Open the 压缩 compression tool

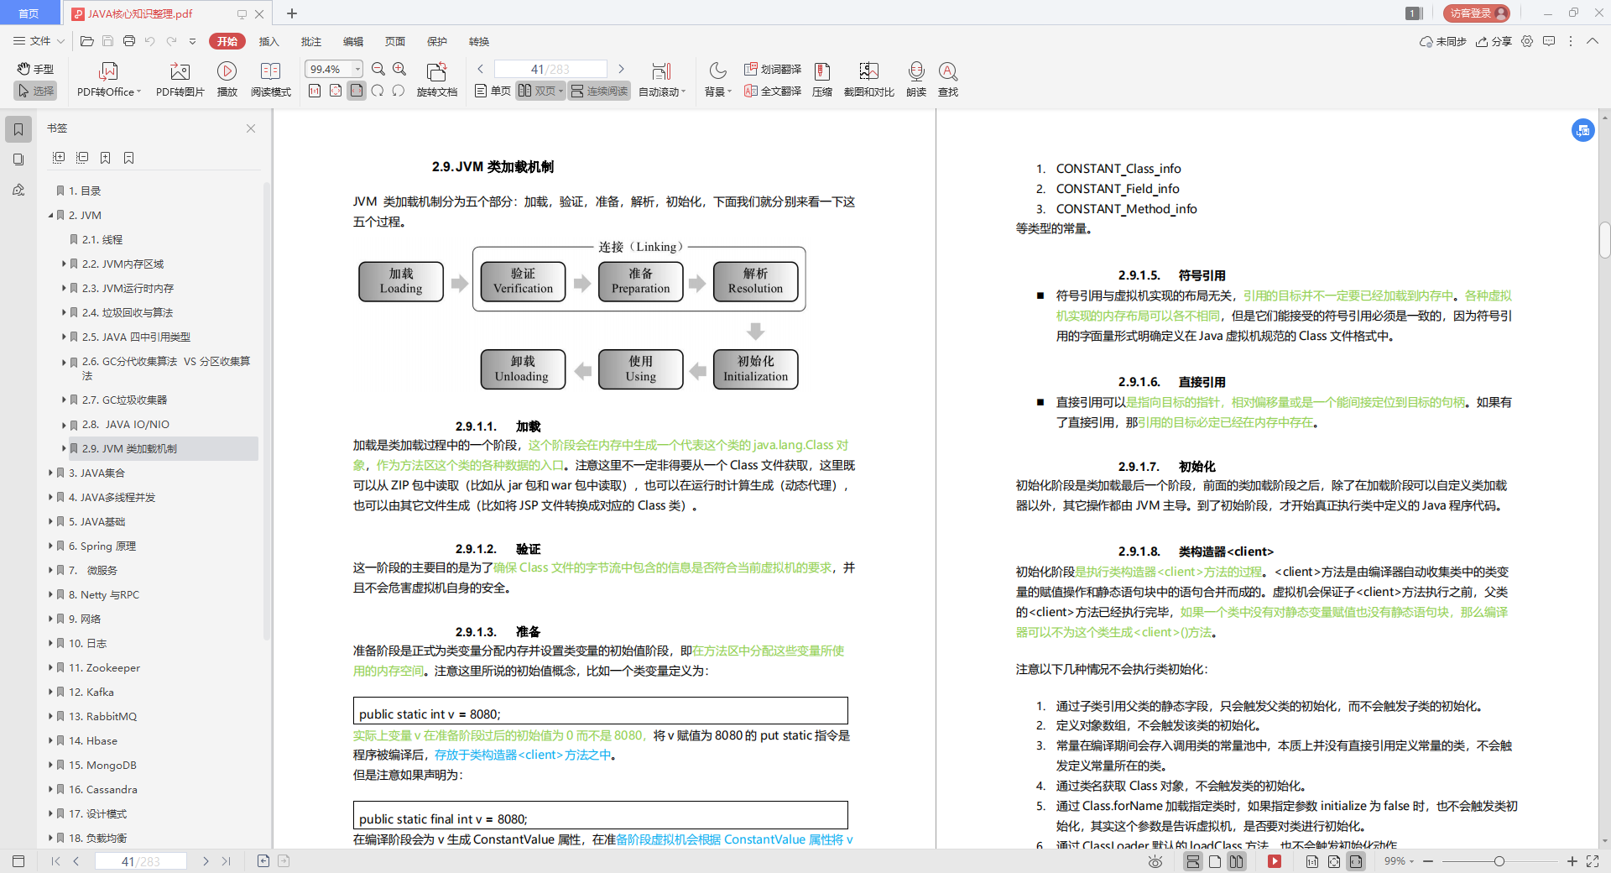point(821,78)
